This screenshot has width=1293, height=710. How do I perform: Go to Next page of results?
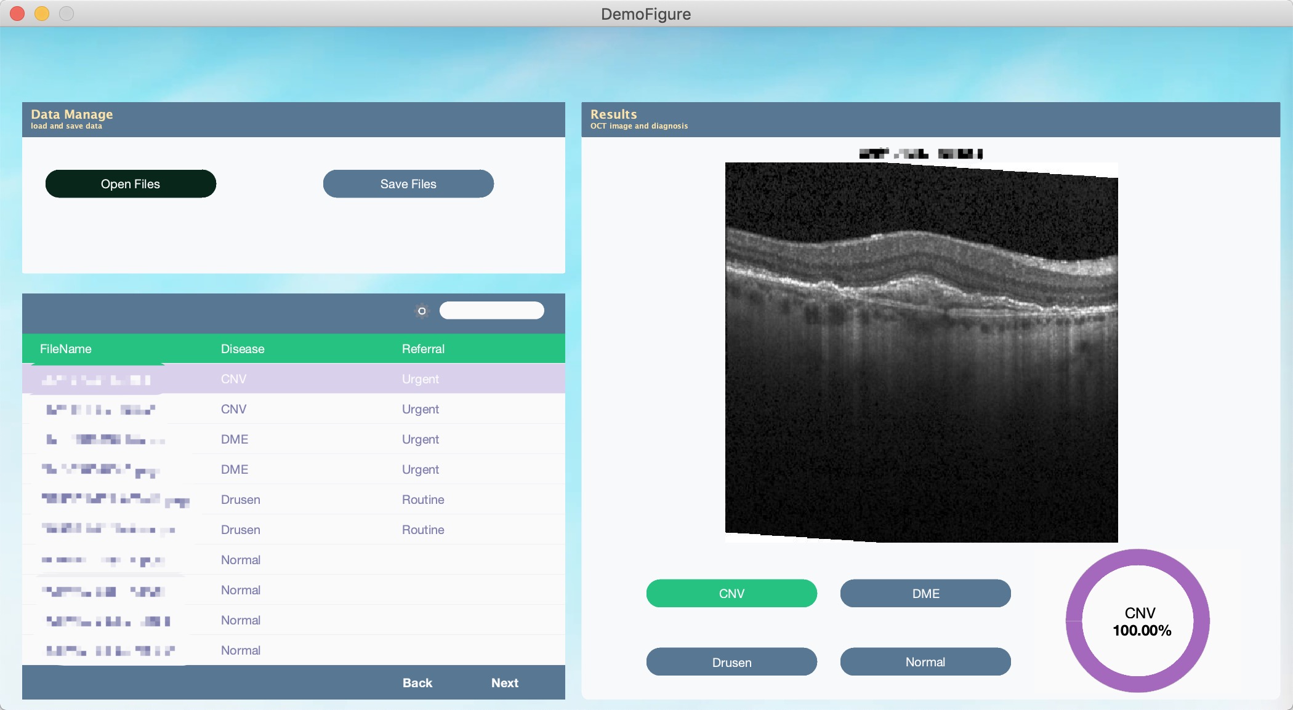tap(504, 682)
